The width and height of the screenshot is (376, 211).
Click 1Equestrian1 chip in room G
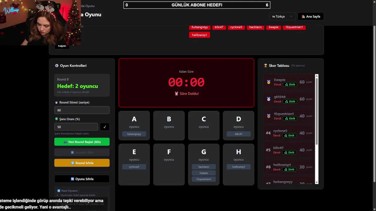click(x=204, y=179)
